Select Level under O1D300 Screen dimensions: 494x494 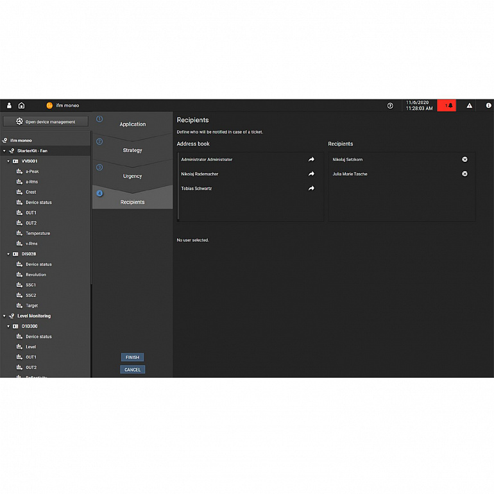(31, 347)
